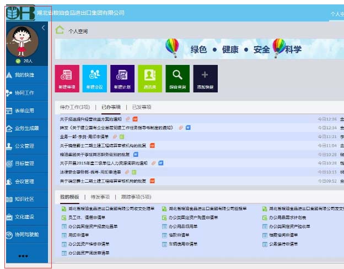Open 通讯录 address book tile
Viewport: 344px width, 269px height.
(150, 79)
